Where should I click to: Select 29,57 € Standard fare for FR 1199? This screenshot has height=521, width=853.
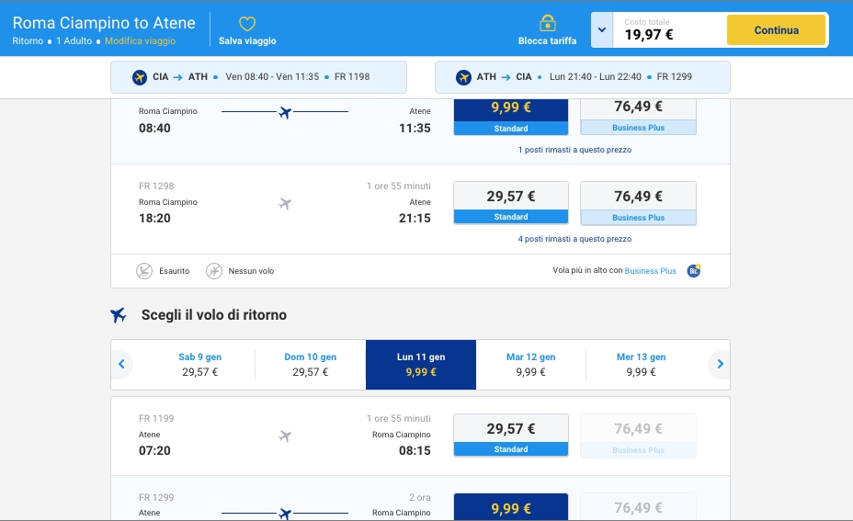pyautogui.click(x=511, y=436)
